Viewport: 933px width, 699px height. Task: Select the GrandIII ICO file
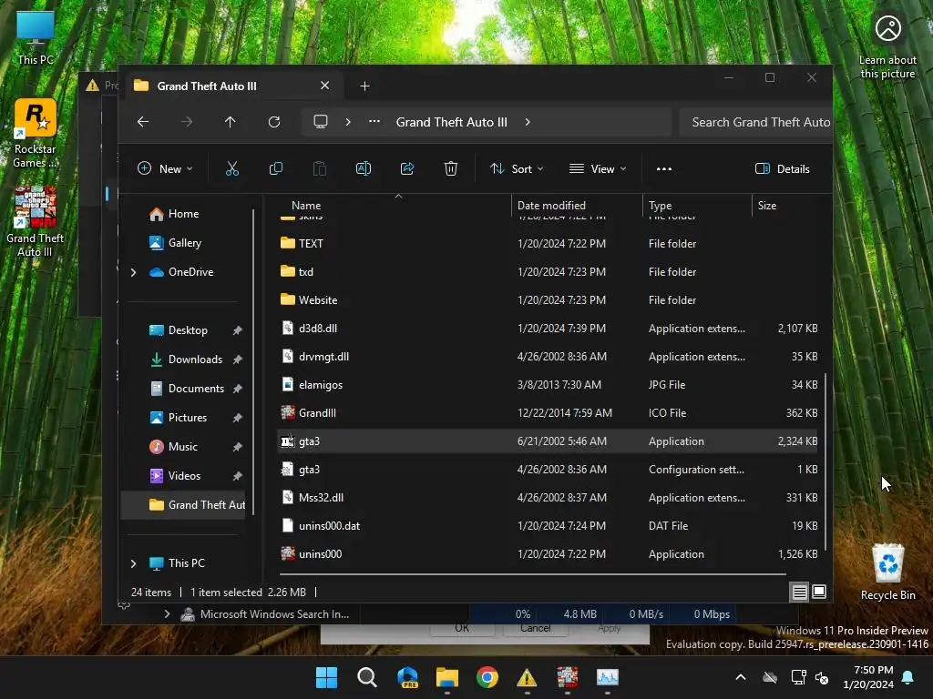[548, 413]
